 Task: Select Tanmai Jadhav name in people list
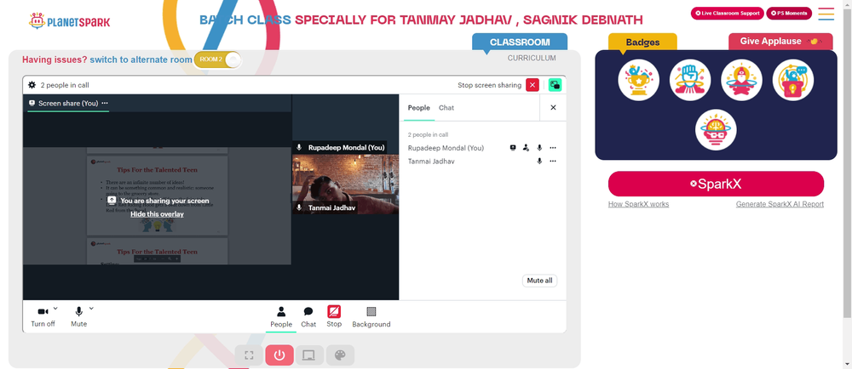pyautogui.click(x=431, y=161)
